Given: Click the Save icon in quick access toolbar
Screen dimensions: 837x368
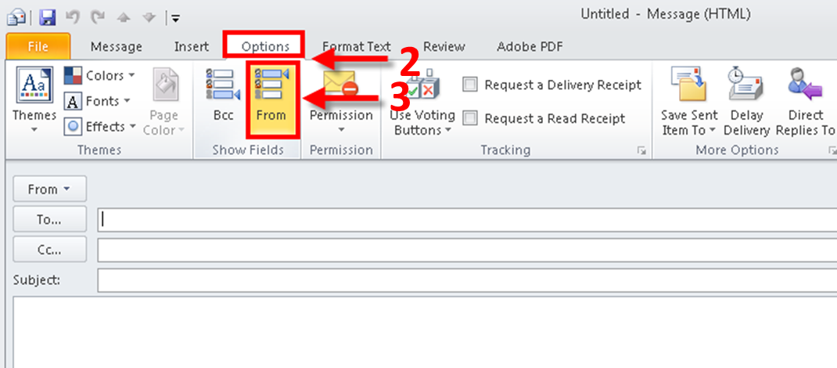Looking at the screenshot, I should (x=48, y=18).
